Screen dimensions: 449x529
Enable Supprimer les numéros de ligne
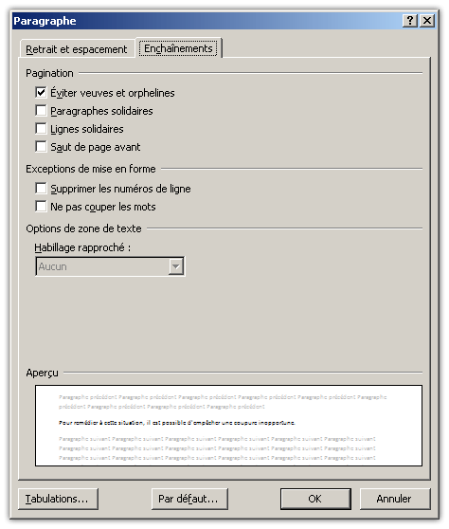[x=41, y=189]
